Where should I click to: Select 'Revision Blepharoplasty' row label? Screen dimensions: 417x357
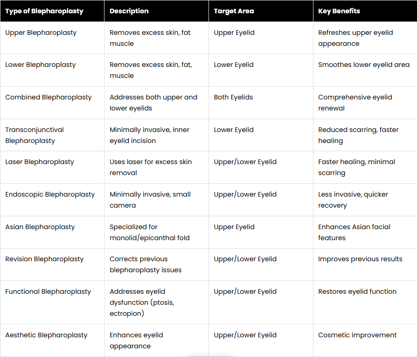44,259
